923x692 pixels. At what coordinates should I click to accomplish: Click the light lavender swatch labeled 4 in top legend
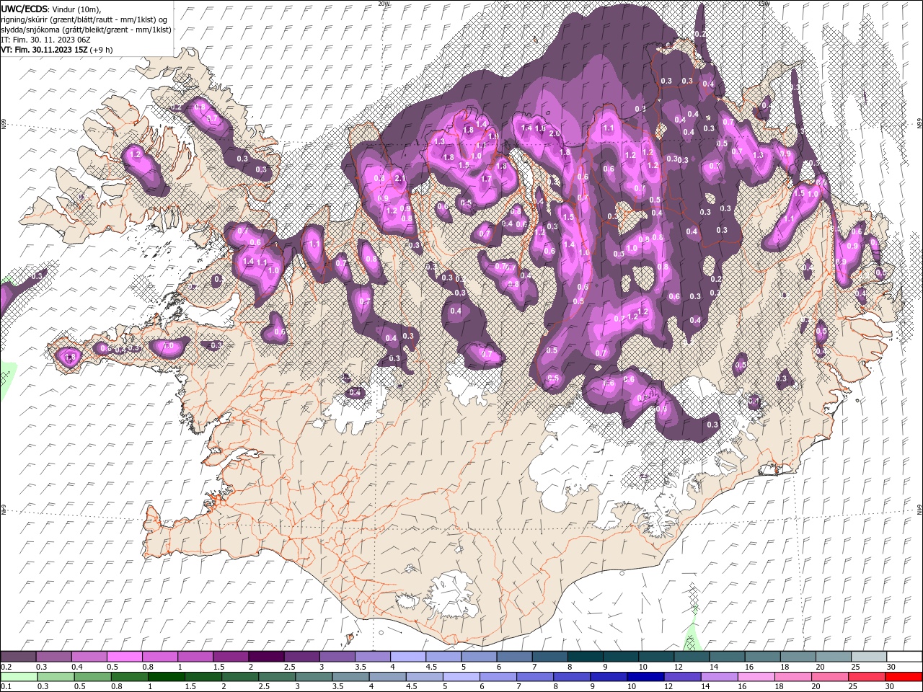click(407, 657)
